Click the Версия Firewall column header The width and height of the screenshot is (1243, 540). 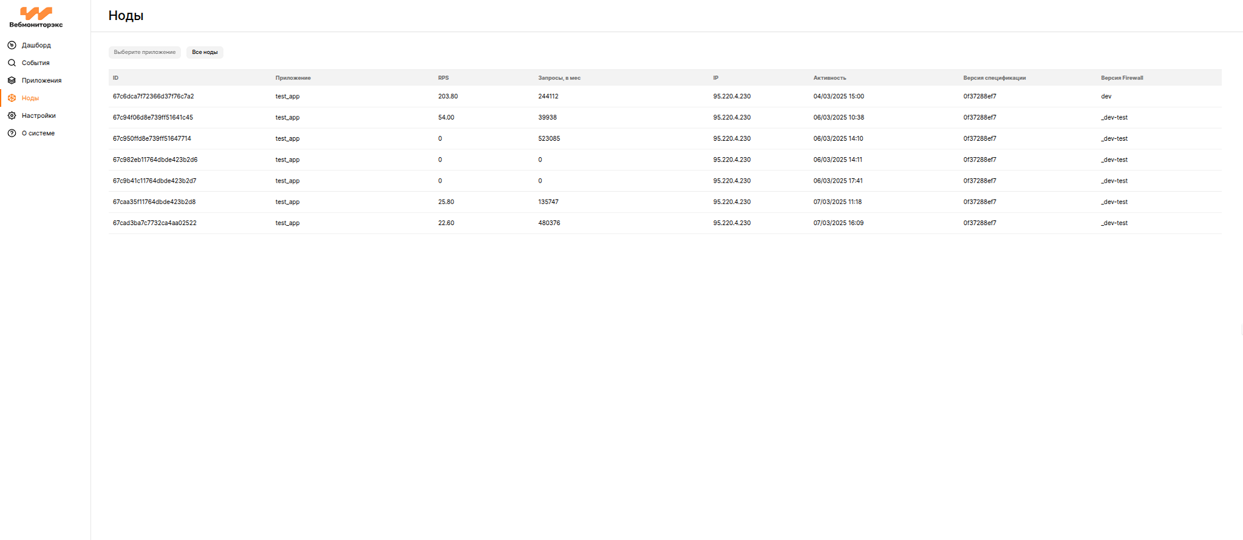click(1122, 78)
